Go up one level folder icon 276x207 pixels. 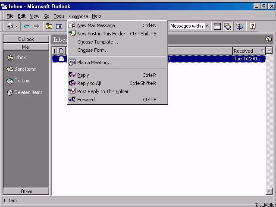point(49,26)
